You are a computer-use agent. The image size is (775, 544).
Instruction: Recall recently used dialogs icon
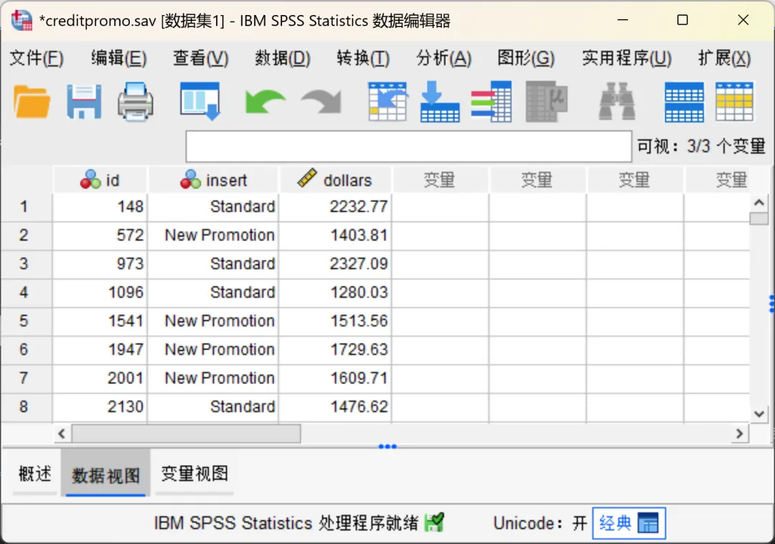200,102
